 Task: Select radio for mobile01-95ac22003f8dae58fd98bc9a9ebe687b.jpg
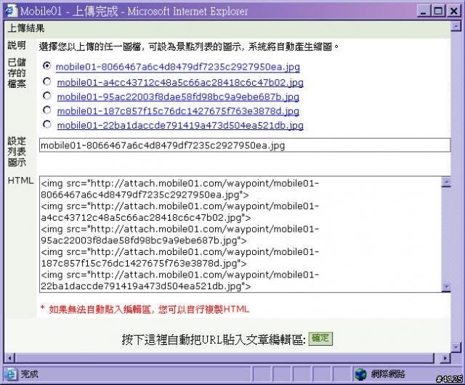coord(46,96)
